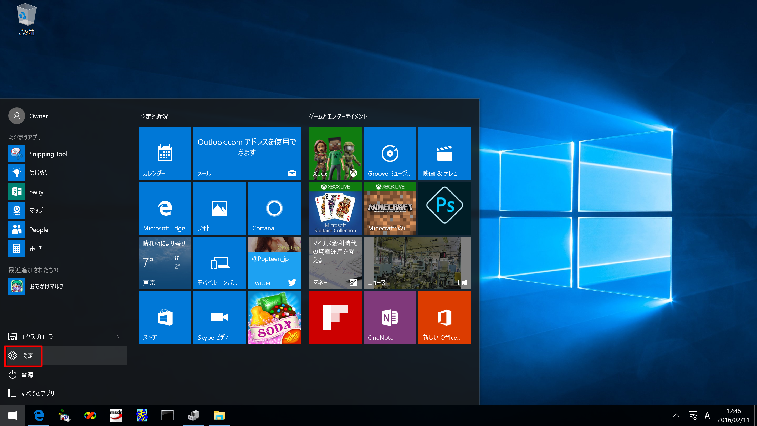Select the ごみ箱 (Recycle Bin) desktop icon
The width and height of the screenshot is (757, 426).
tap(27, 19)
